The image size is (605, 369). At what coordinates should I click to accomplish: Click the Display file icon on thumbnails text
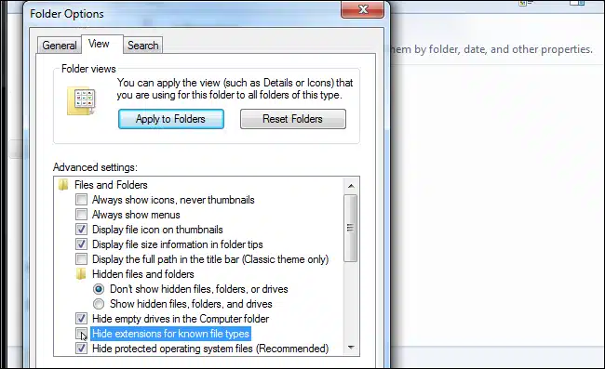coord(157,230)
